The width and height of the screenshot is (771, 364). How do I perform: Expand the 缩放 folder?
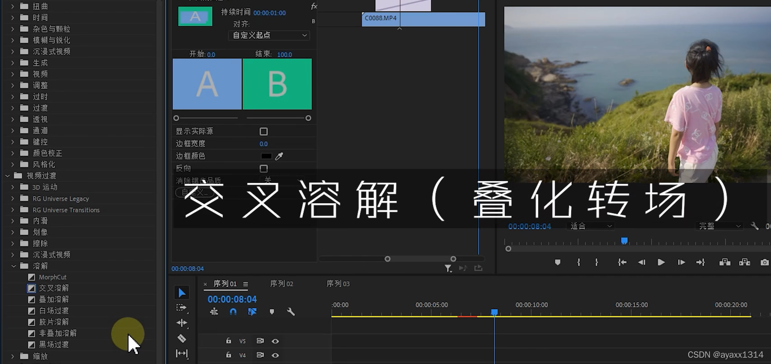(13, 356)
